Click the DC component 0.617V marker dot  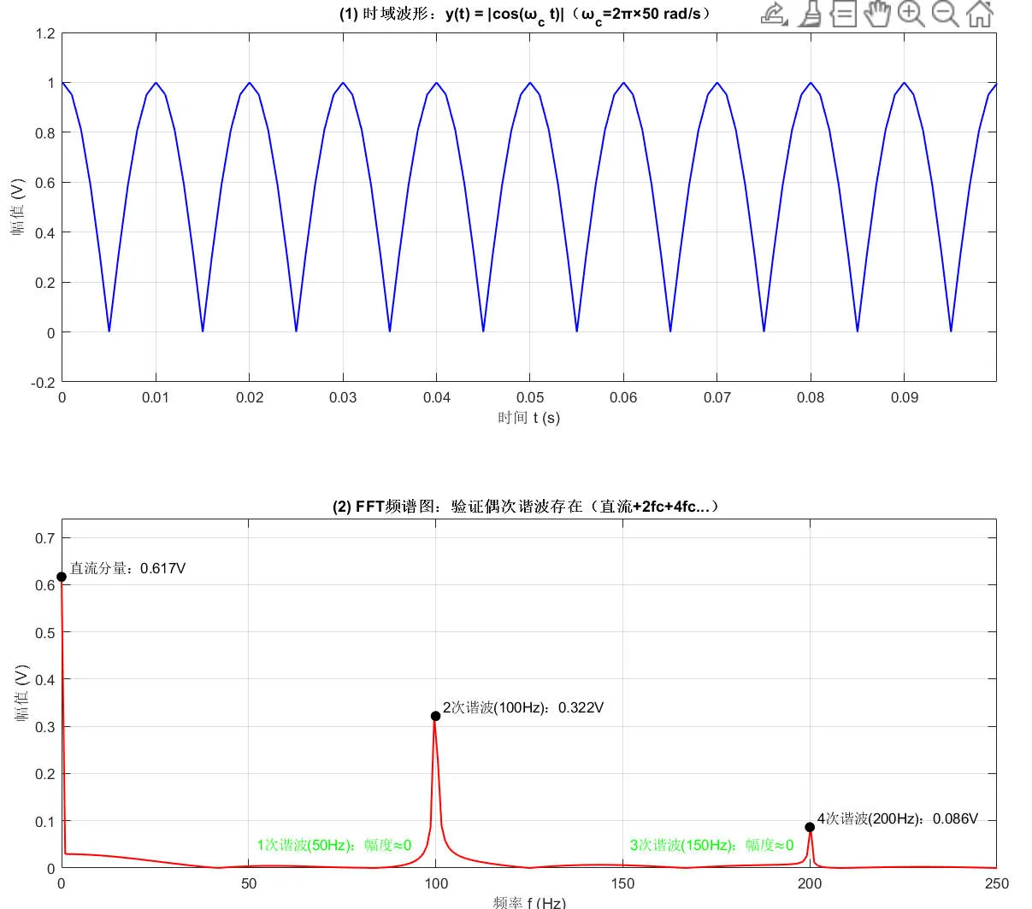pos(62,577)
